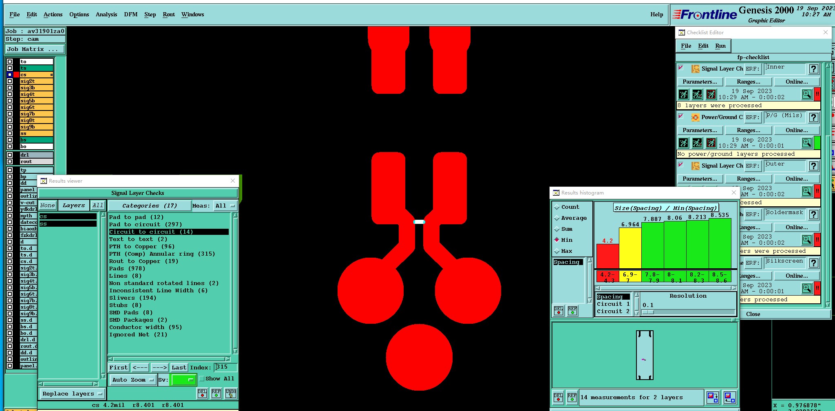Click red 4.2 histogram bar
The image size is (835, 411).
point(607,256)
